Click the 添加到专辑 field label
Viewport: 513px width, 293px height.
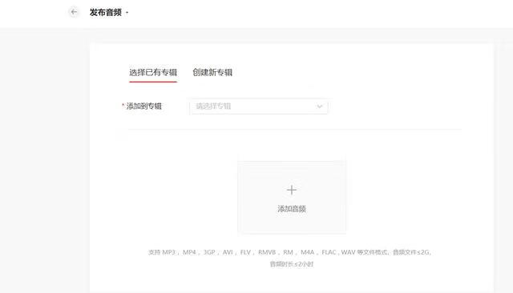pyautogui.click(x=144, y=106)
